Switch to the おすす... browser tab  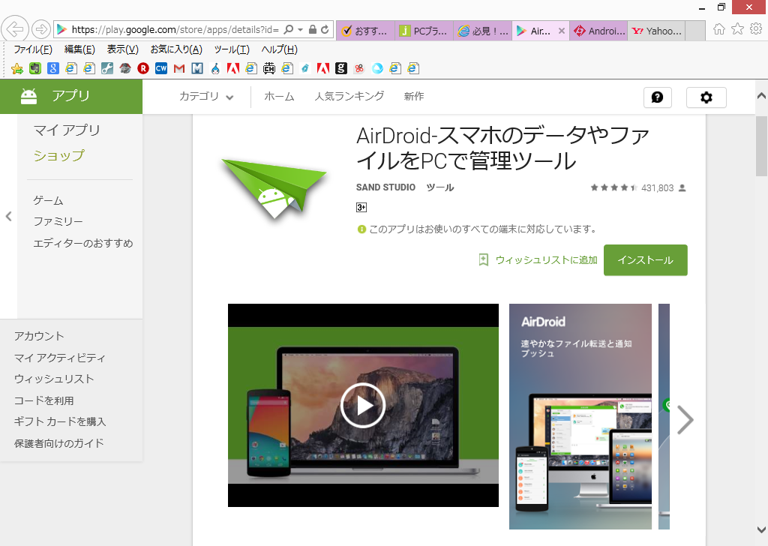[365, 31]
